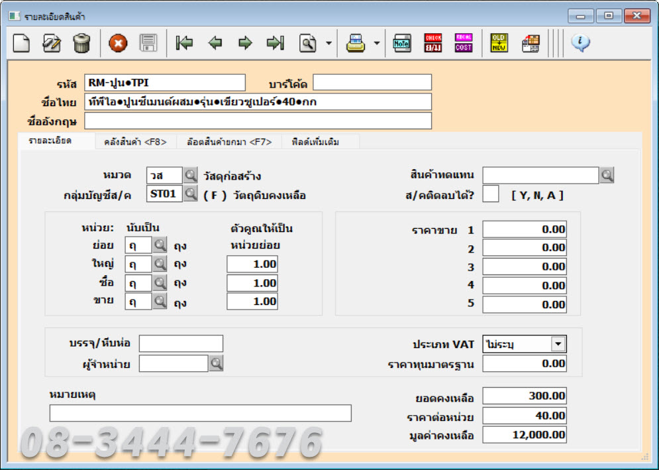This screenshot has width=659, height=470.
Task: Click the สินค้าทดแทน input field
Action: (540, 175)
